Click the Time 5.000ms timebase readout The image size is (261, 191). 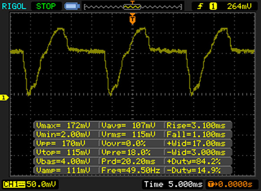(167, 184)
